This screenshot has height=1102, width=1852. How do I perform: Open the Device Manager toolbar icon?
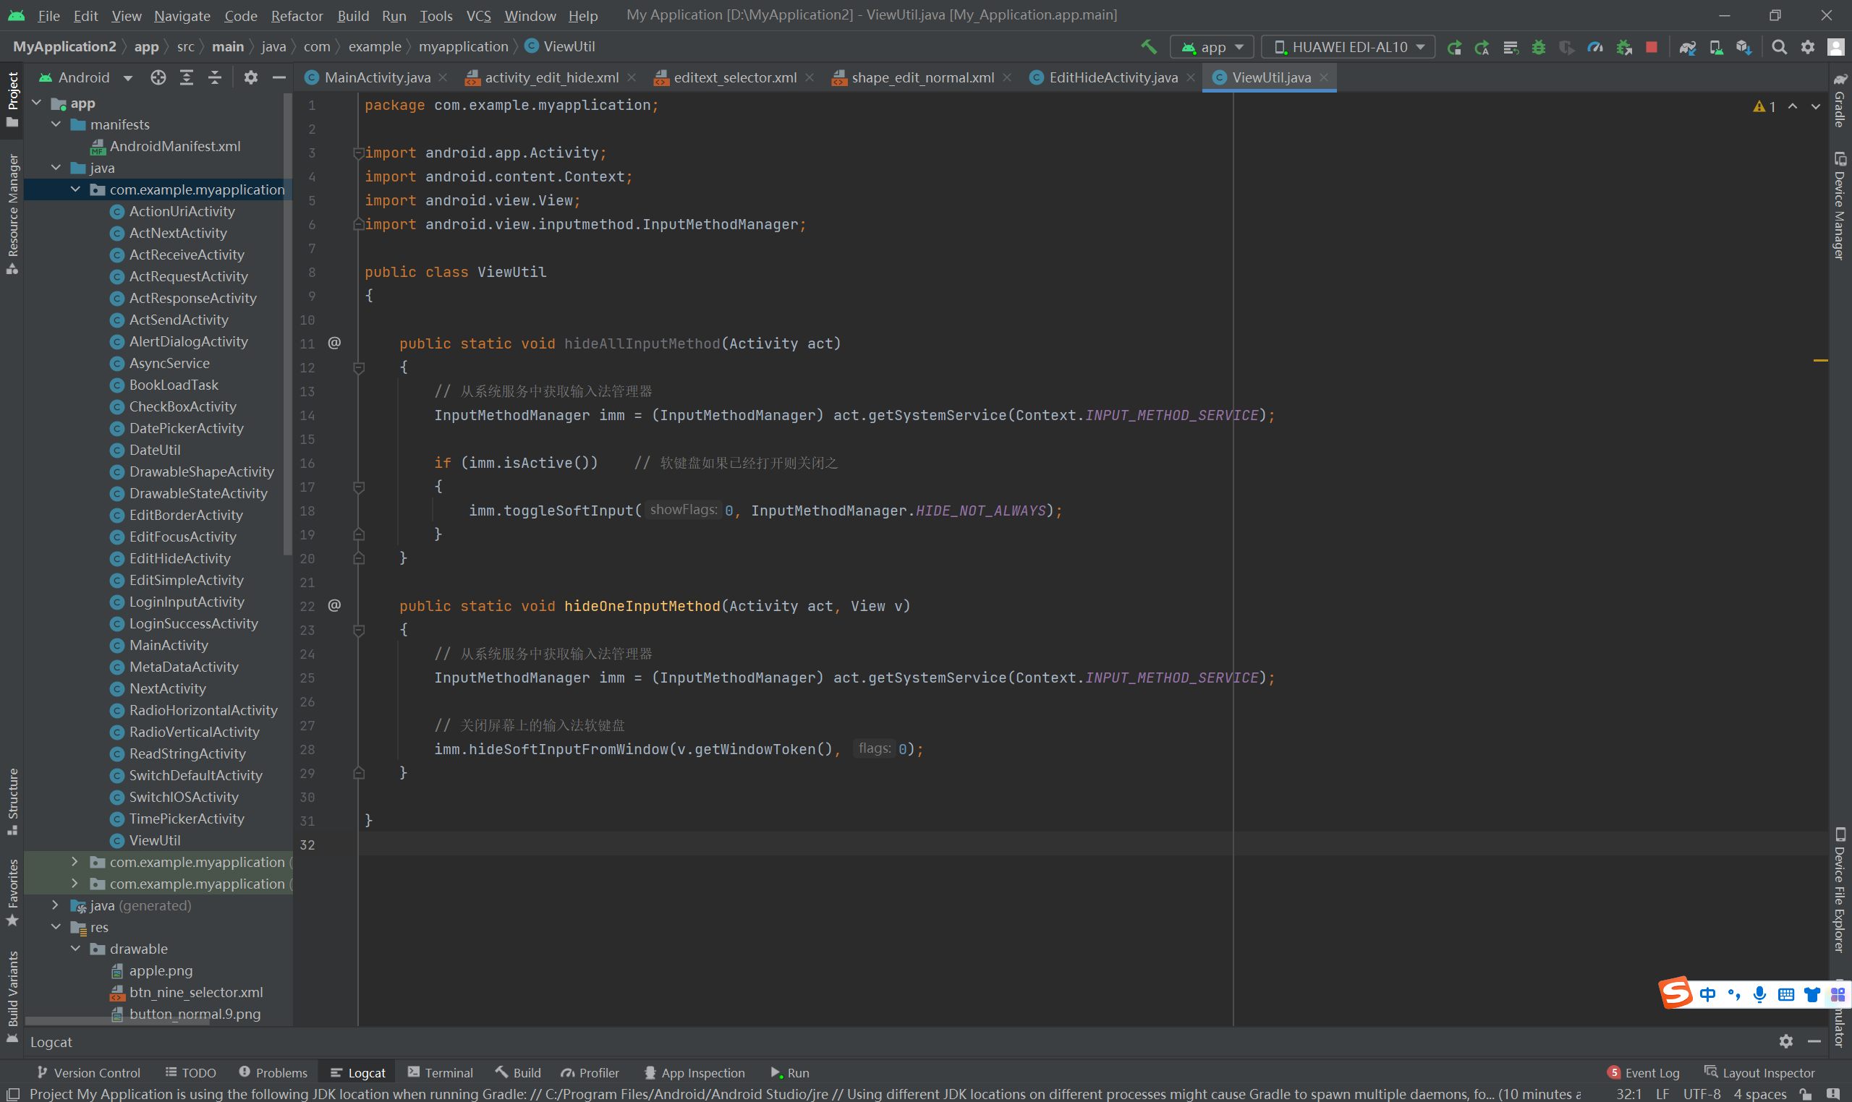click(1715, 47)
